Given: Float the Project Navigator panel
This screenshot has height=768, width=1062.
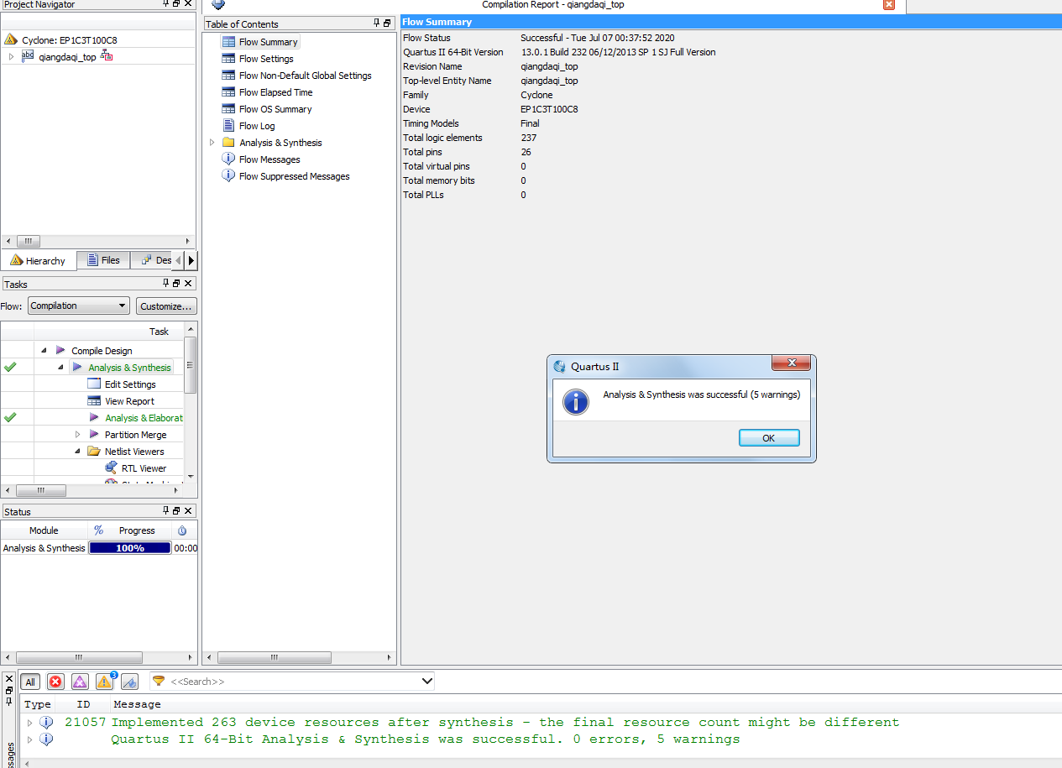Looking at the screenshot, I should coord(177,4).
